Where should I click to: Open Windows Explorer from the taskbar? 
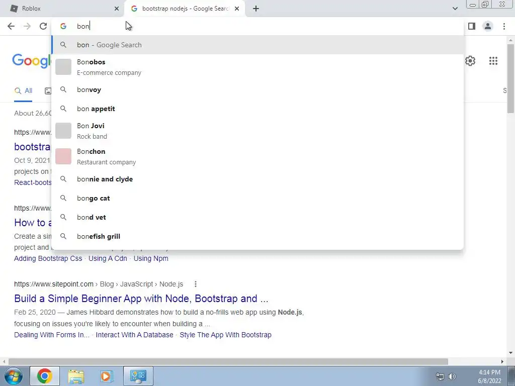pos(76,376)
